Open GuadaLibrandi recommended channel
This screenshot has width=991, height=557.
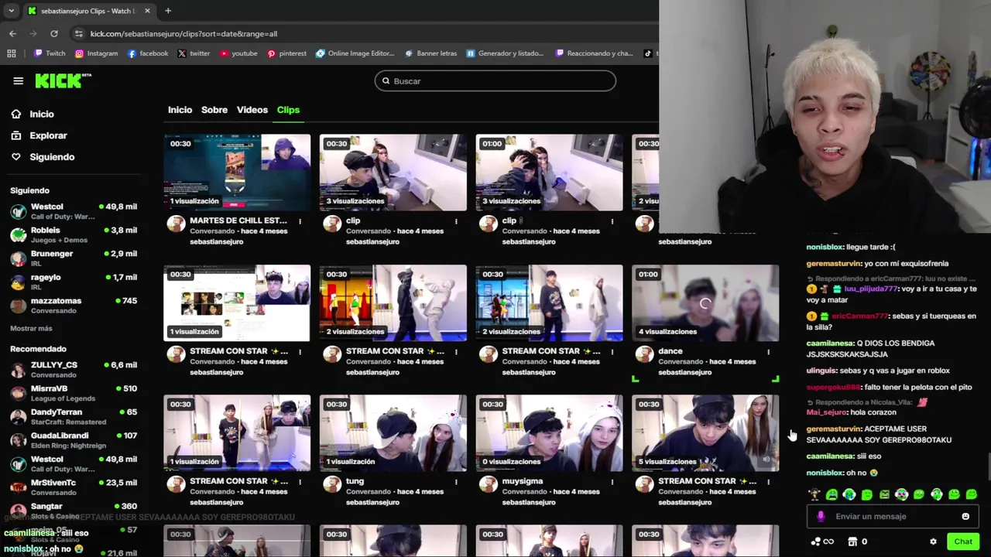point(74,440)
